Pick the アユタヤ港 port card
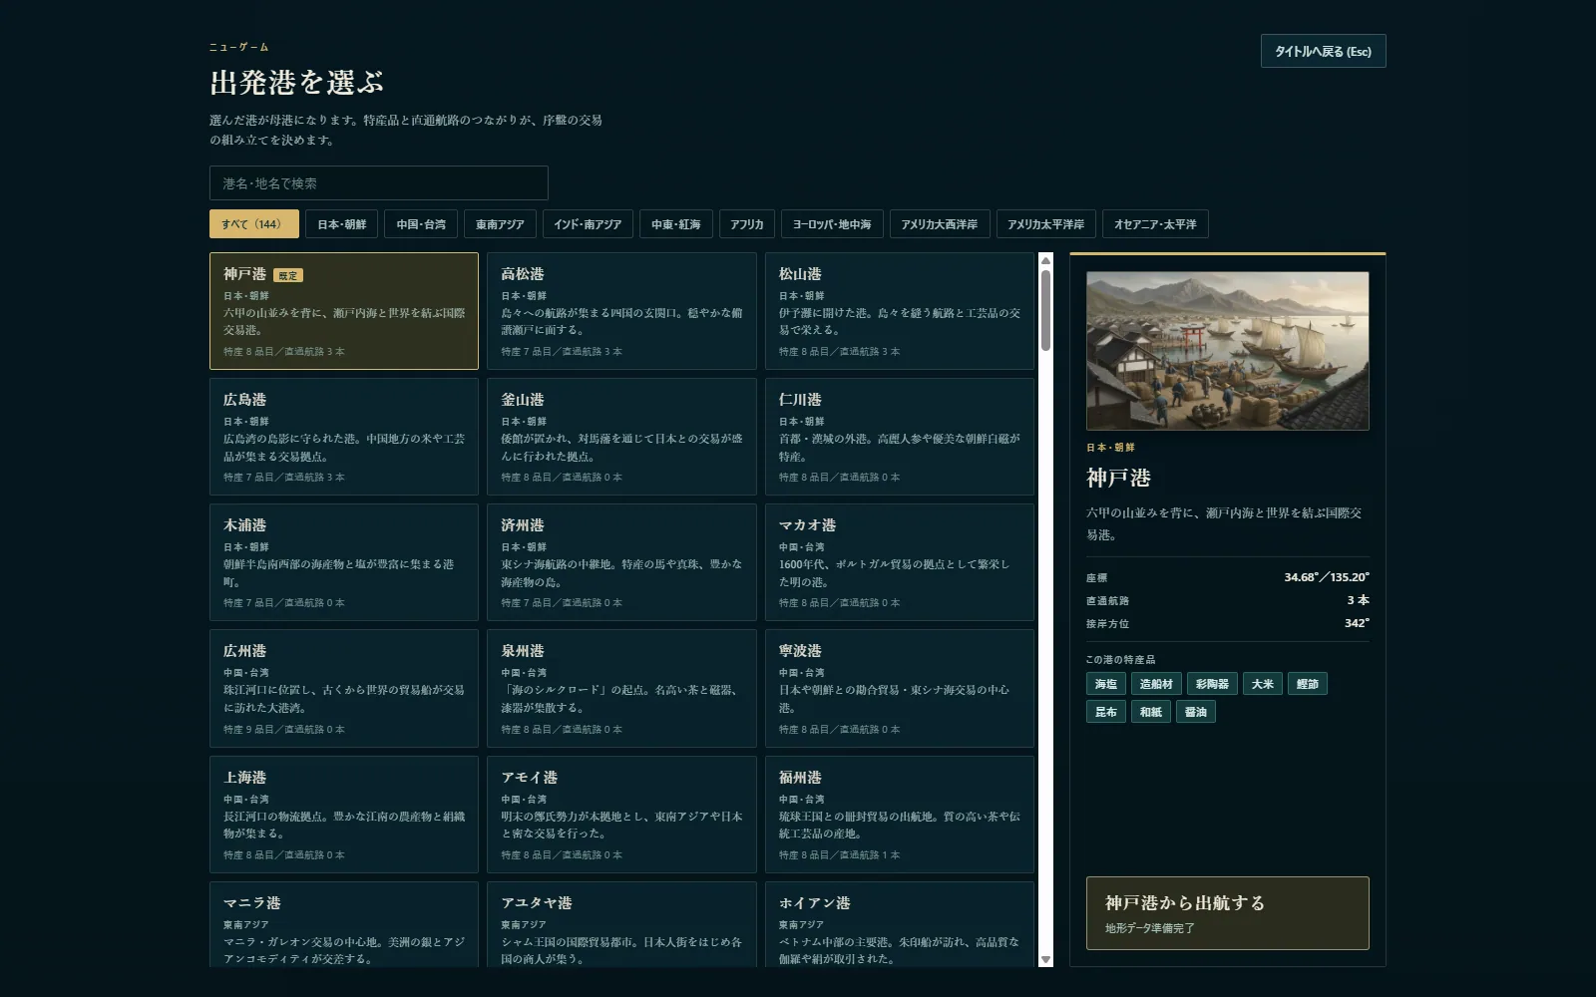Screen dimensions: 1596x997 click(621, 924)
